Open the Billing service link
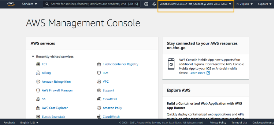Screen dimensions: 274x125 tap(46, 73)
